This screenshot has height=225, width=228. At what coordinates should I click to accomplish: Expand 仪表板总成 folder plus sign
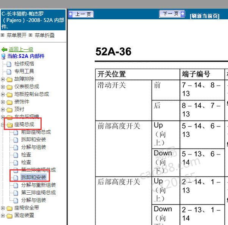3,87
